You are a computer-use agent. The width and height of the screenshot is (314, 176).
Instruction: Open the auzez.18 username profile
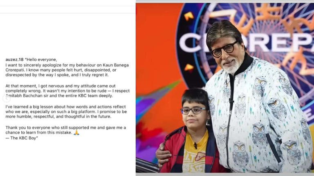click(x=14, y=59)
